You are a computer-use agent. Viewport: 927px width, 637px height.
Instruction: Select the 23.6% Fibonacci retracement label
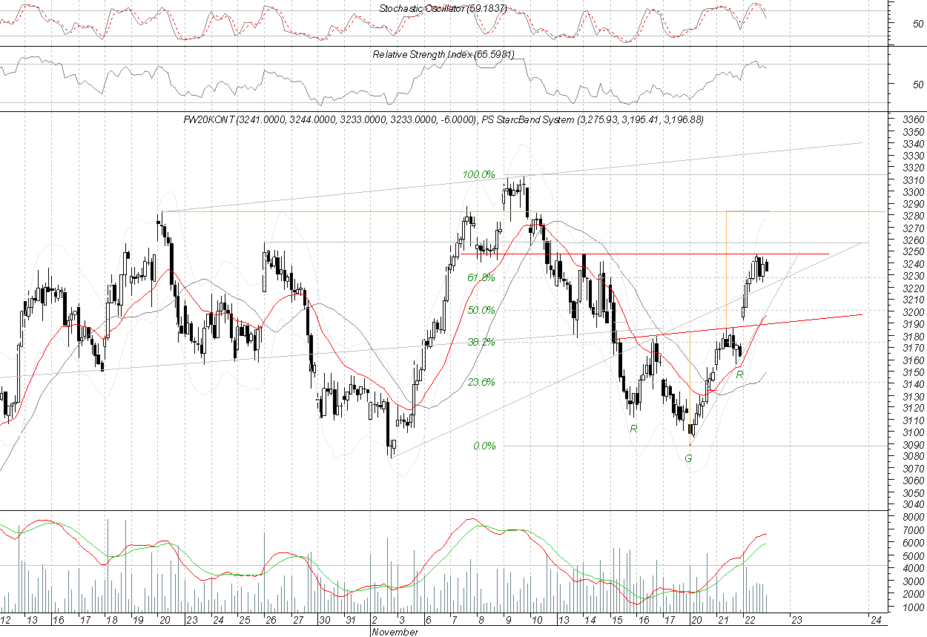pyautogui.click(x=481, y=383)
